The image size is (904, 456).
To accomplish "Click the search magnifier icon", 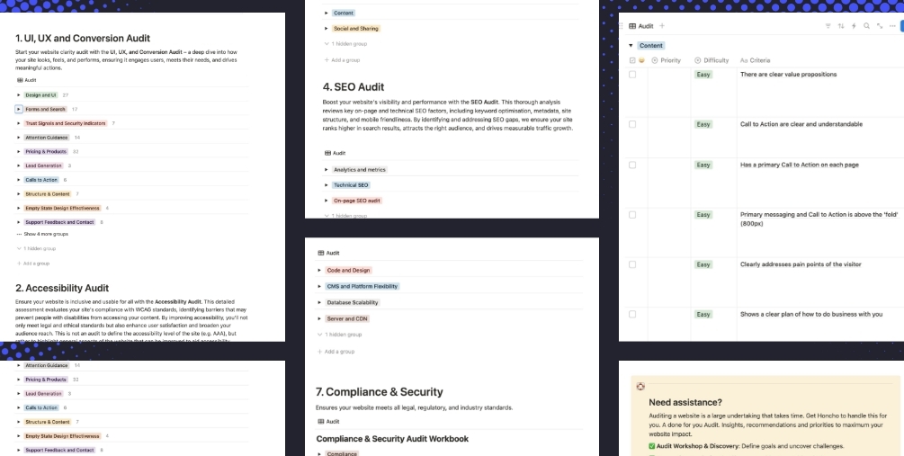I will point(866,26).
